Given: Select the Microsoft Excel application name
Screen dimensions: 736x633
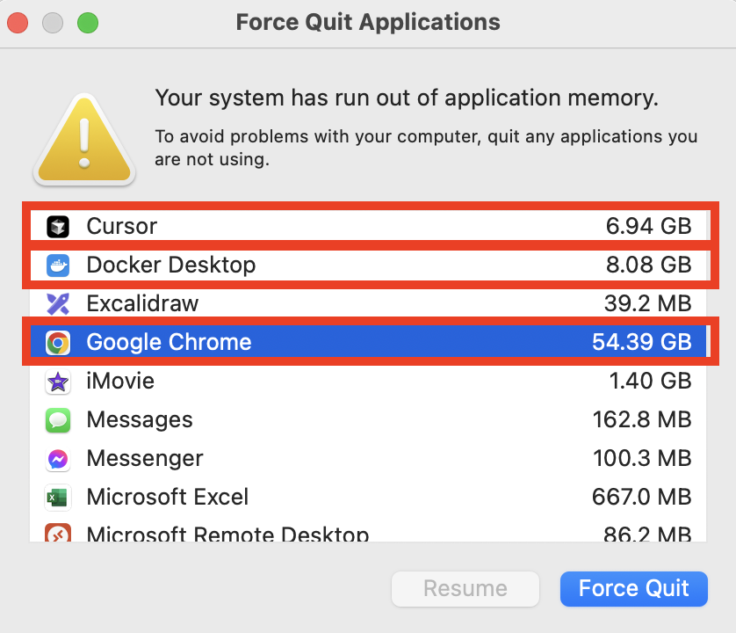Looking at the screenshot, I should (168, 498).
